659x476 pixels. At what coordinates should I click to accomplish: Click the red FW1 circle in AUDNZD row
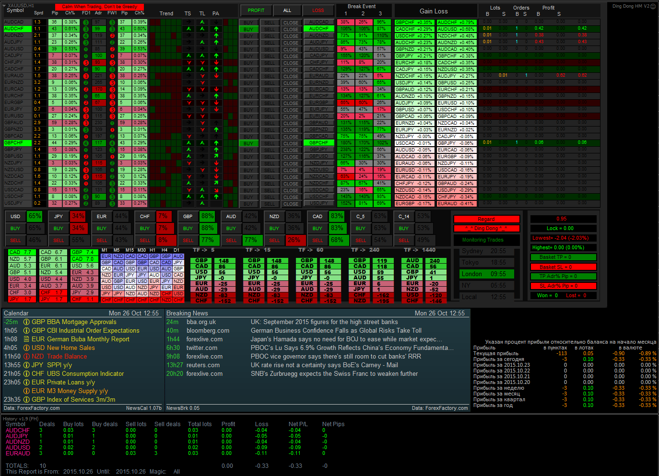pyautogui.click(x=112, y=35)
